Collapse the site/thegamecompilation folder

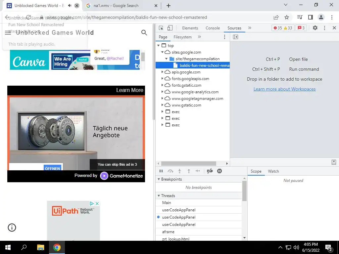pos(166,59)
